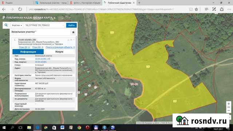Select map parcel label 162
233x131 pixels.
point(148,67)
